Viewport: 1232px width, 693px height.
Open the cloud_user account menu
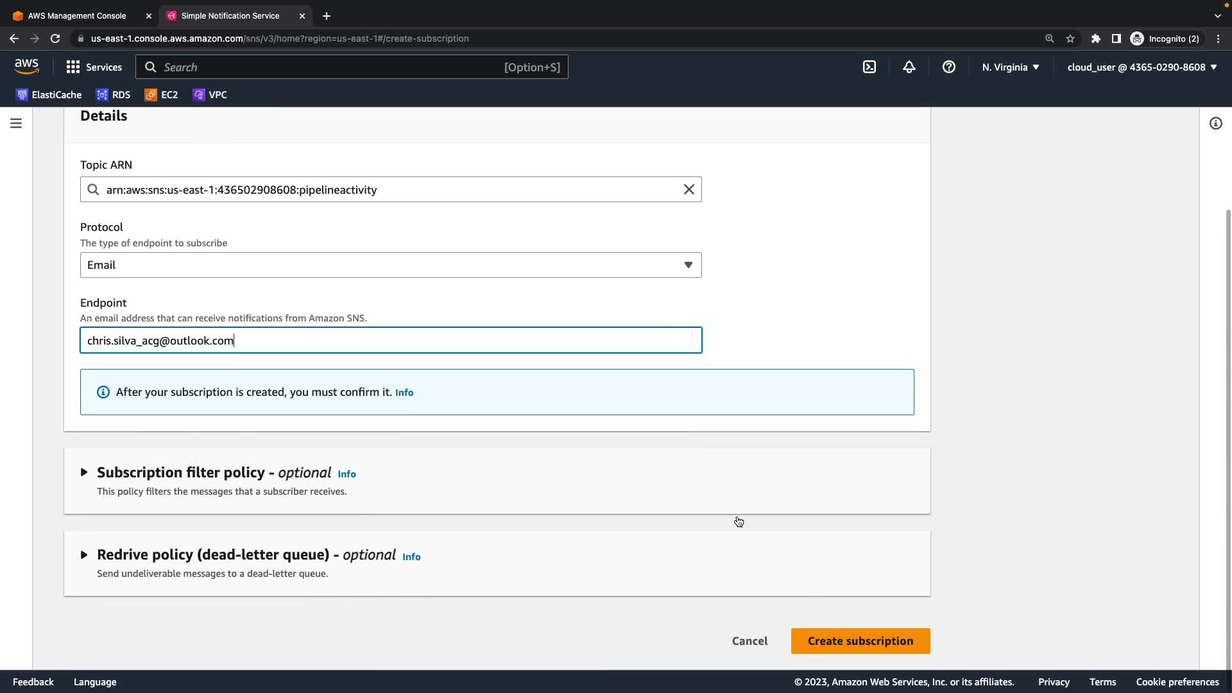tap(1142, 67)
